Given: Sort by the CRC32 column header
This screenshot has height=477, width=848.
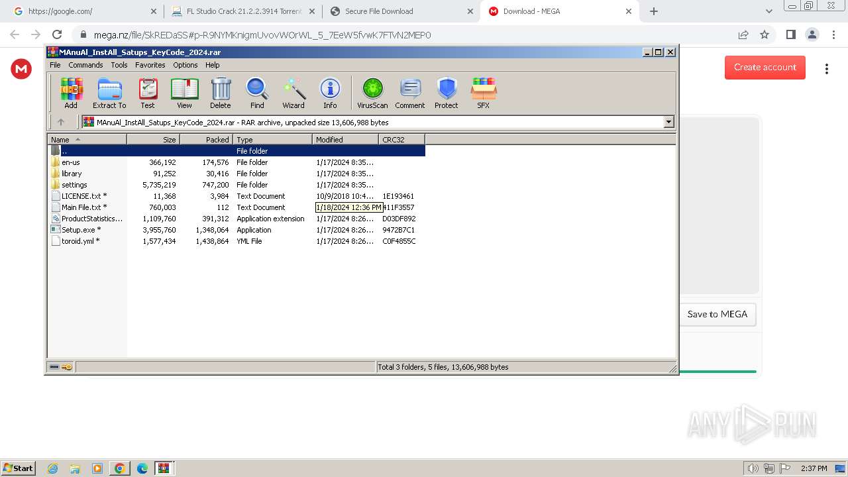Looking at the screenshot, I should tap(401, 139).
